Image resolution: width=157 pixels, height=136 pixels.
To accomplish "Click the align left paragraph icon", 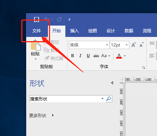I will 152,56.
